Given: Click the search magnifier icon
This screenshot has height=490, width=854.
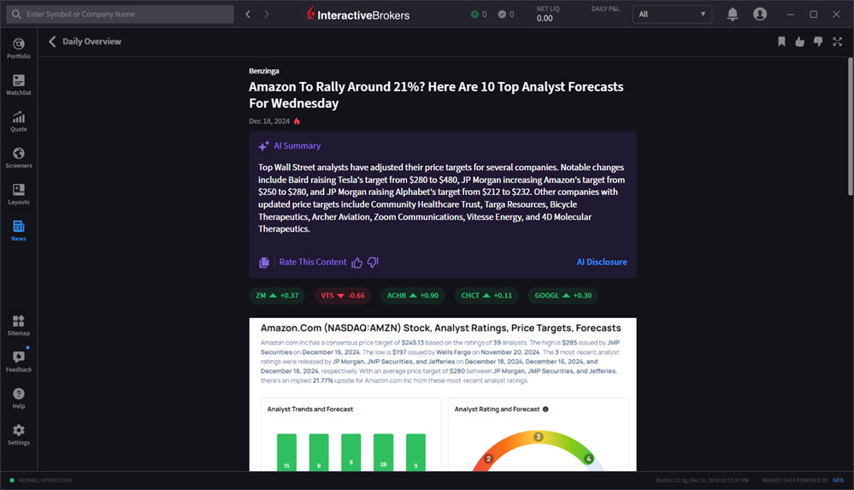Looking at the screenshot, I should click(16, 15).
